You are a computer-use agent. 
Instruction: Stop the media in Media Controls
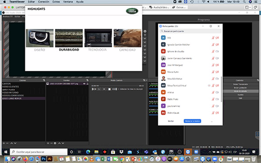tap(109, 89)
